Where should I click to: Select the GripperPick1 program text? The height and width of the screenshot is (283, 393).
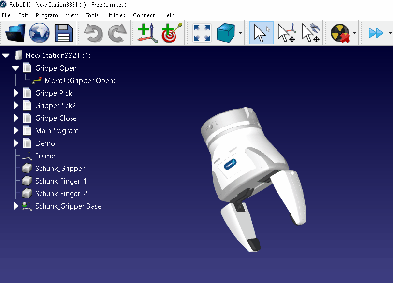[55, 93]
